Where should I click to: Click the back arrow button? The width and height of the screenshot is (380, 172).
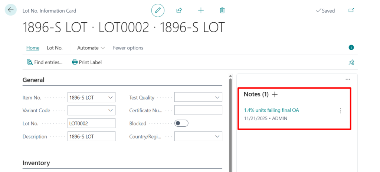[10, 10]
